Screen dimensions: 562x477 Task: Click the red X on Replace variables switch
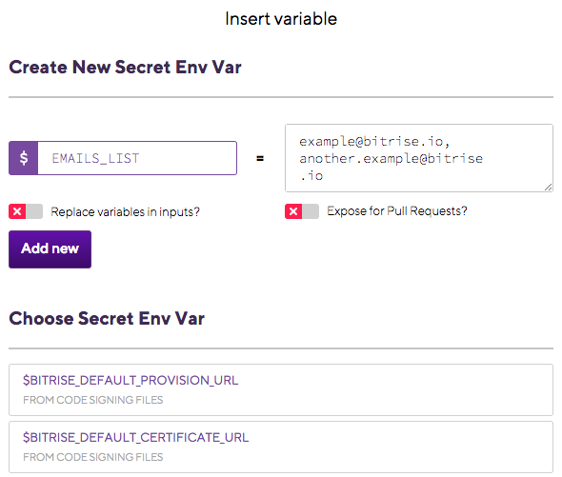(x=17, y=211)
